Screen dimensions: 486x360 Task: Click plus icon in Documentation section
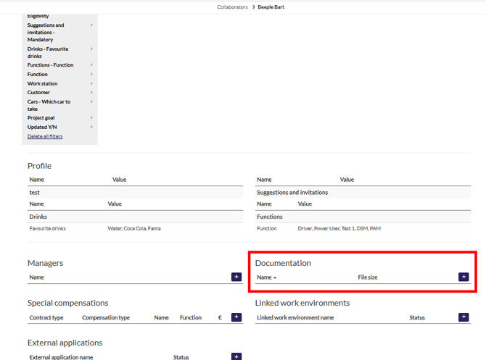[x=464, y=277]
